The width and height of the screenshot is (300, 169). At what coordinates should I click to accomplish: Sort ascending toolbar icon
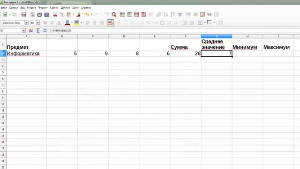click(166, 15)
